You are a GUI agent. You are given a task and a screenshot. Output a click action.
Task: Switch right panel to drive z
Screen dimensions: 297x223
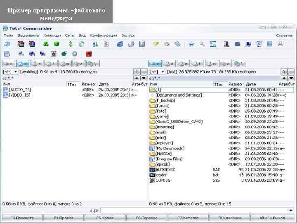click(x=225, y=64)
